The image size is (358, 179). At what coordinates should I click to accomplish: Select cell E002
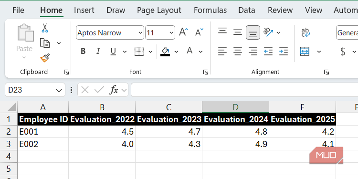tap(43, 144)
